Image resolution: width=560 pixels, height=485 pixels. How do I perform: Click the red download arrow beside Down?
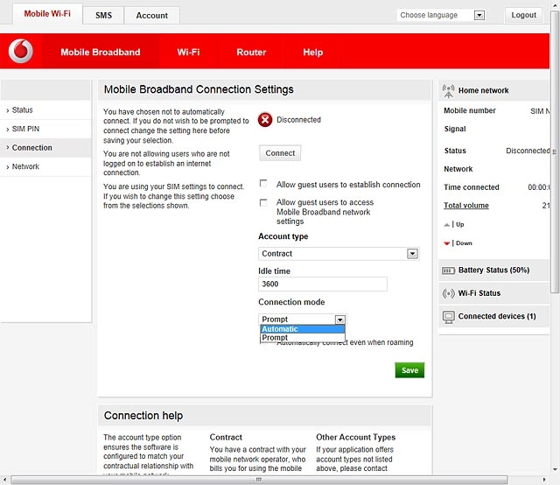click(x=446, y=243)
